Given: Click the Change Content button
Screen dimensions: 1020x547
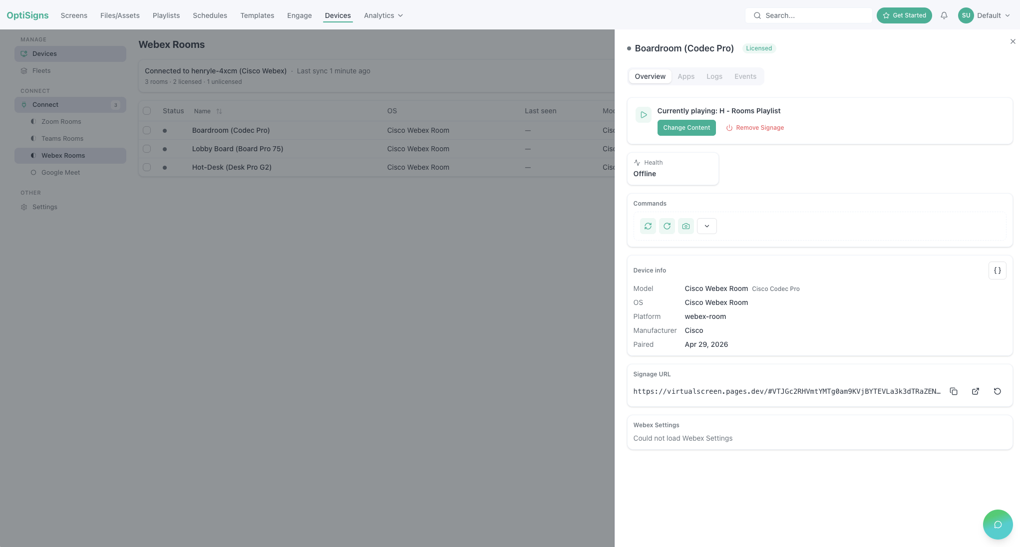Looking at the screenshot, I should pyautogui.click(x=686, y=128).
